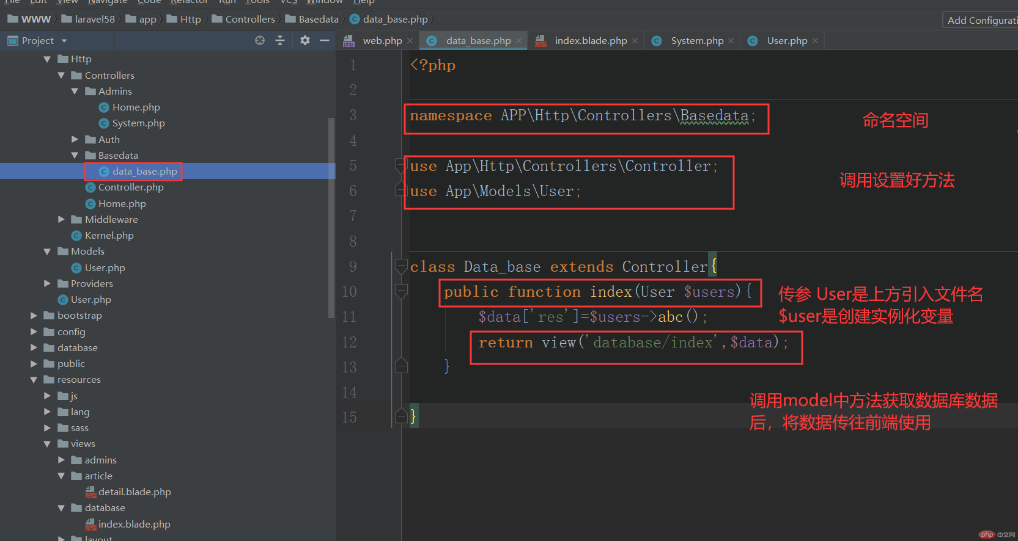The image size is (1018, 541).
Task: Collapse the Models folder
Action: pos(48,252)
